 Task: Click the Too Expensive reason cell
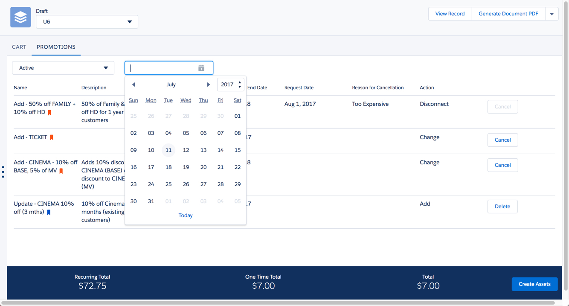(x=370, y=104)
